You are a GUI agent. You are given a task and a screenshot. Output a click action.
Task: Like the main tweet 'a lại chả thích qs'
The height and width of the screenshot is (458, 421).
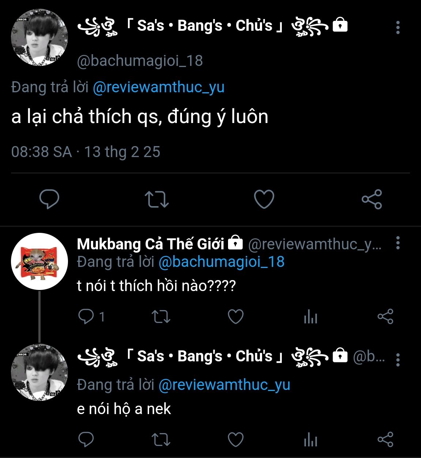click(264, 199)
